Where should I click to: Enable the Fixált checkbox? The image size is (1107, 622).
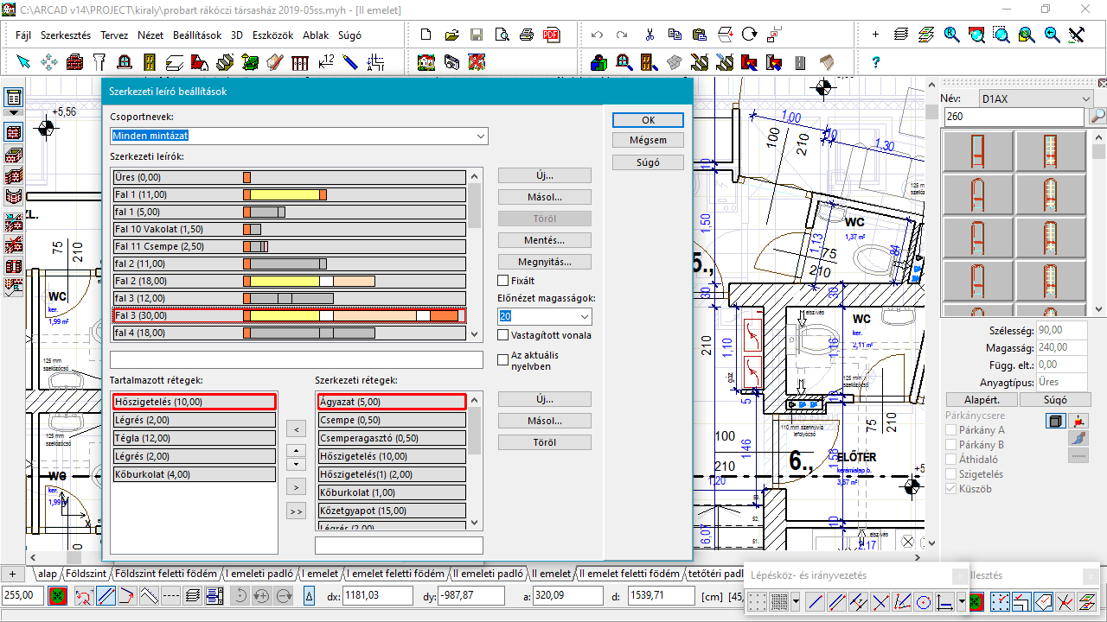point(503,281)
